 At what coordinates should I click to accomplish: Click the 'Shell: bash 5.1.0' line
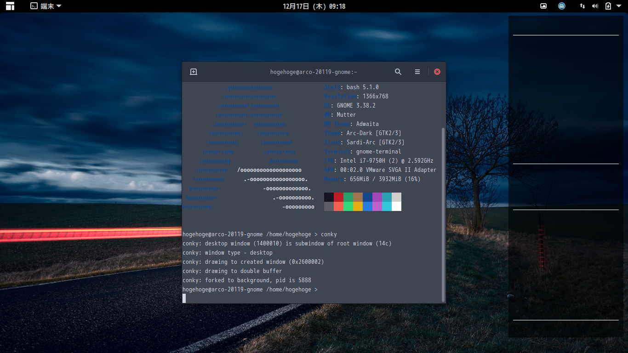tap(351, 87)
